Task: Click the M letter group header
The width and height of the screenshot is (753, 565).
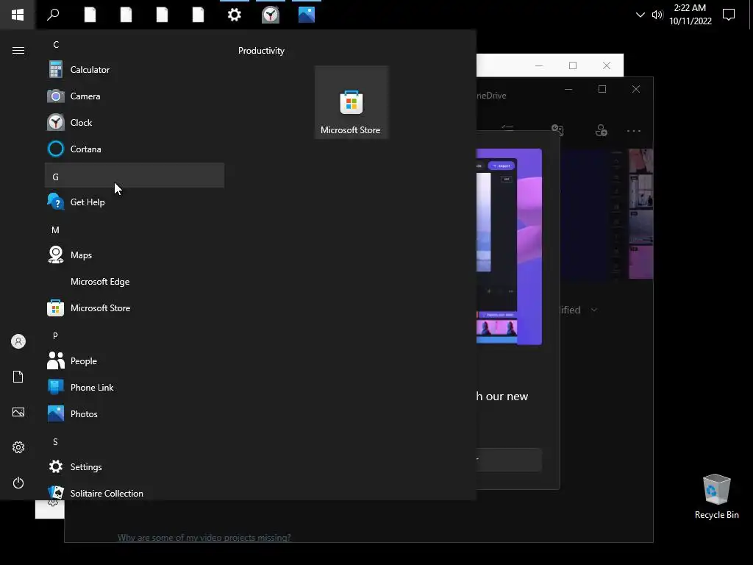Action: pyautogui.click(x=135, y=230)
